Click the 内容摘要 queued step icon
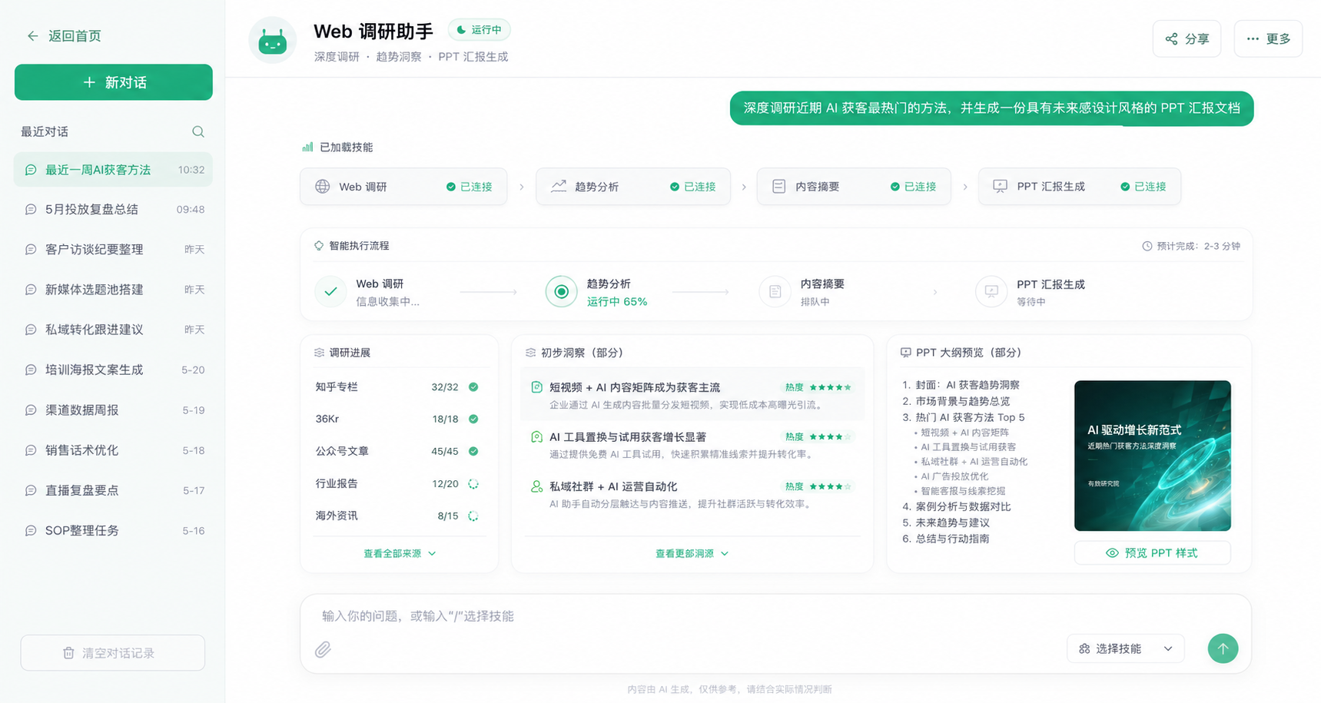The width and height of the screenshot is (1321, 703). [x=775, y=292]
